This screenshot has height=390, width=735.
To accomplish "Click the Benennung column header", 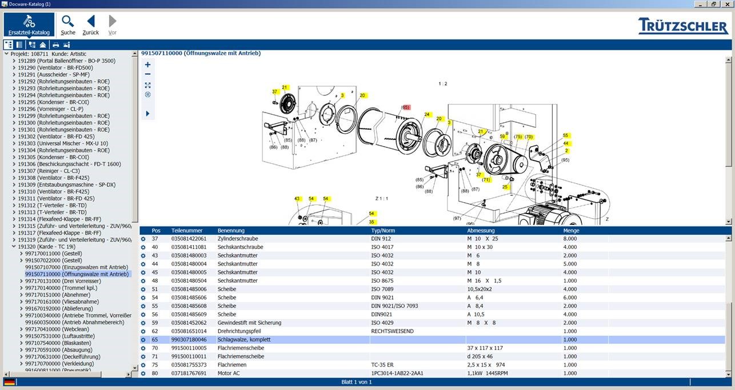I will coord(231,231).
